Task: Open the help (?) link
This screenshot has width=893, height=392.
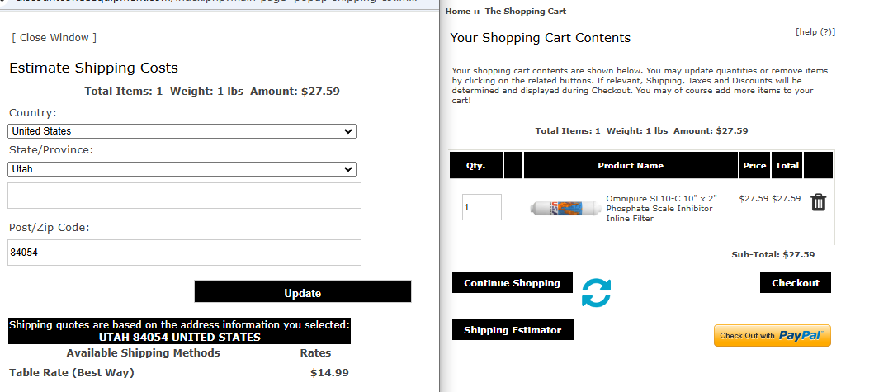Action: pos(815,32)
